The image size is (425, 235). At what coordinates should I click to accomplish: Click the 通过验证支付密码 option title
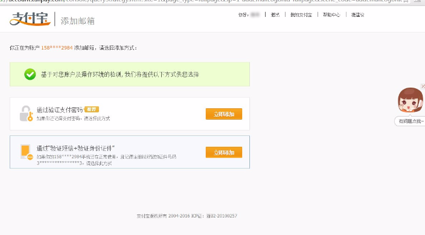[60, 109]
